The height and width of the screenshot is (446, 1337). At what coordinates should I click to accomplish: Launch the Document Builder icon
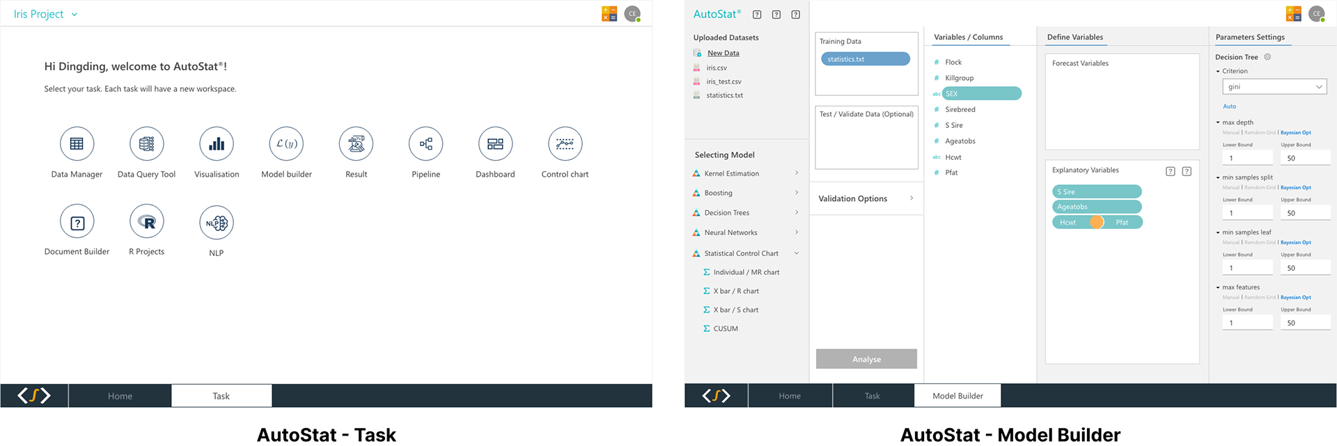pos(77,222)
